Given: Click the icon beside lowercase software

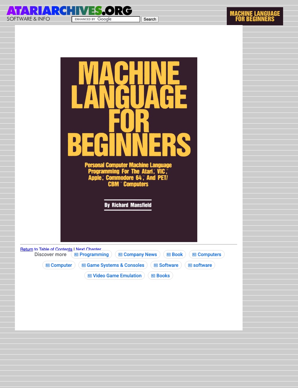Looking at the screenshot, I should 190,265.
